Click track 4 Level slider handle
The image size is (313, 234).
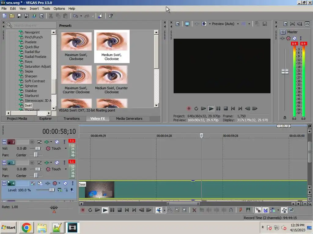[52, 190]
